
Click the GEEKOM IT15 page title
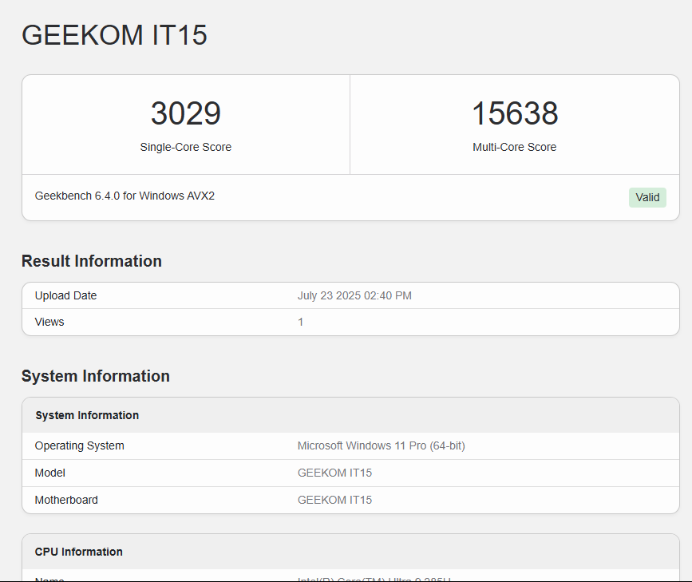114,35
